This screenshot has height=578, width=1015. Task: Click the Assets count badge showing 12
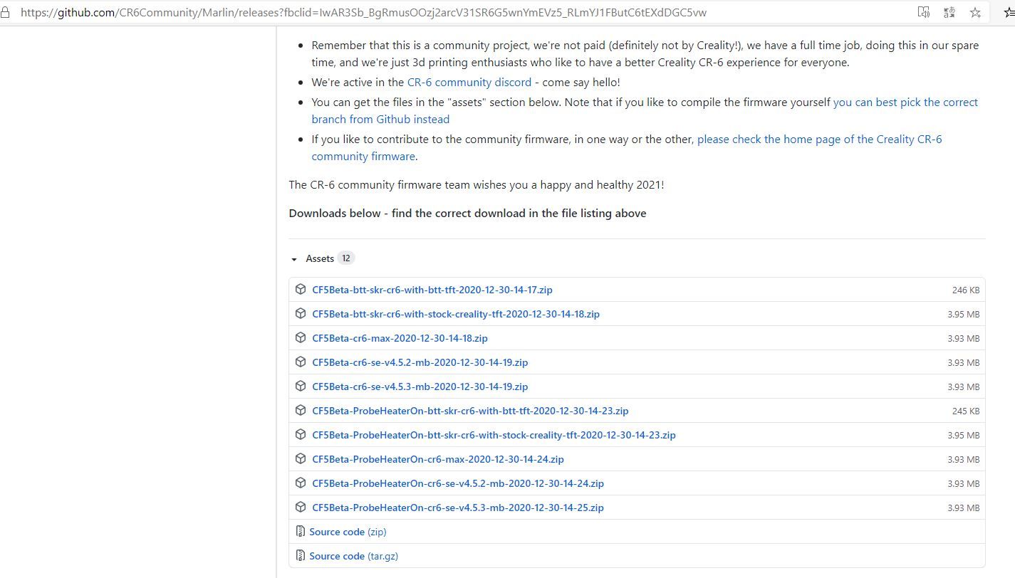345,258
